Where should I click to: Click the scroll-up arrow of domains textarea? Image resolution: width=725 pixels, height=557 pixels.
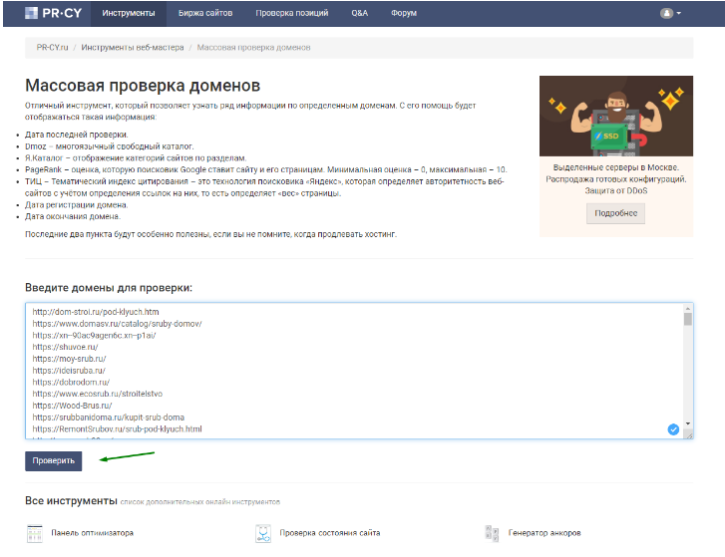pos(687,310)
